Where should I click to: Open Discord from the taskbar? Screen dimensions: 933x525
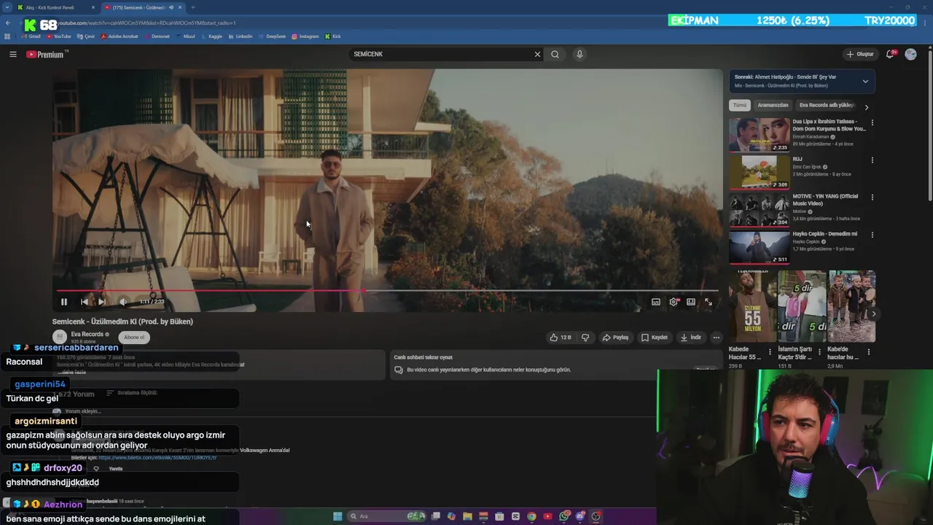coord(580,516)
